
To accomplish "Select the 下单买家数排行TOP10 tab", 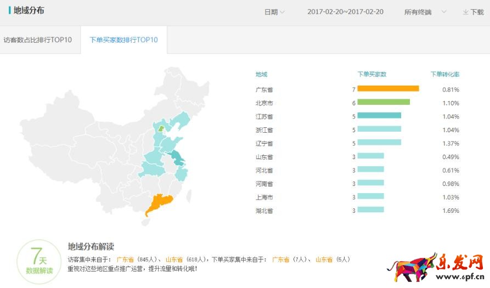I will coord(123,40).
